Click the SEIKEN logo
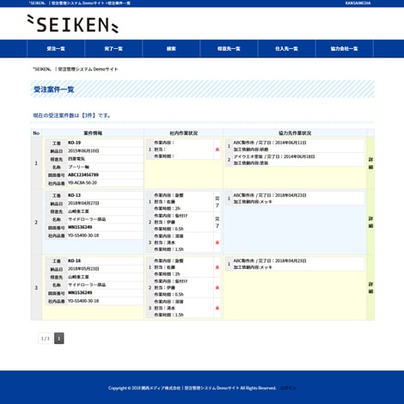Viewport: 404px width, 404px height. [73, 24]
